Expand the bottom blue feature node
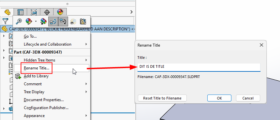280x120 pixels. [4, 108]
